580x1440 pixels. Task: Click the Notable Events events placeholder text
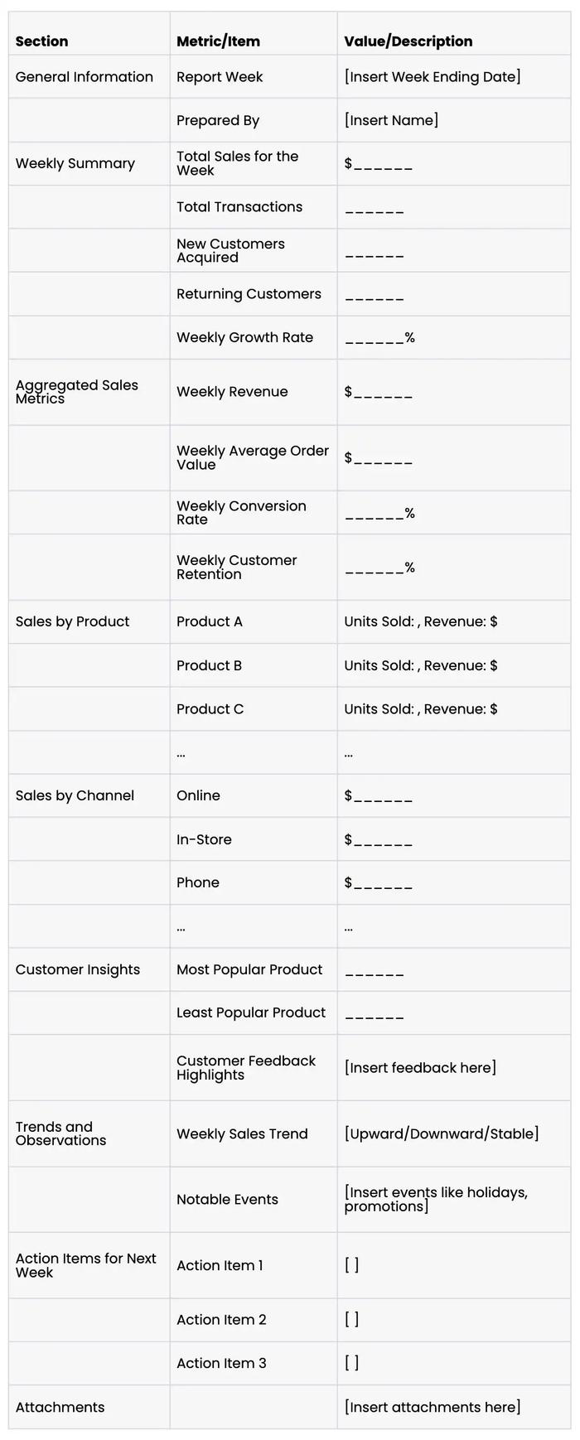[435, 1199]
